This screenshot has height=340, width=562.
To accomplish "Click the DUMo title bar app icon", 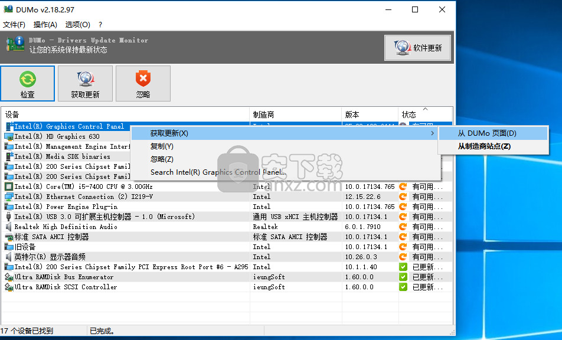I will (x=8, y=9).
